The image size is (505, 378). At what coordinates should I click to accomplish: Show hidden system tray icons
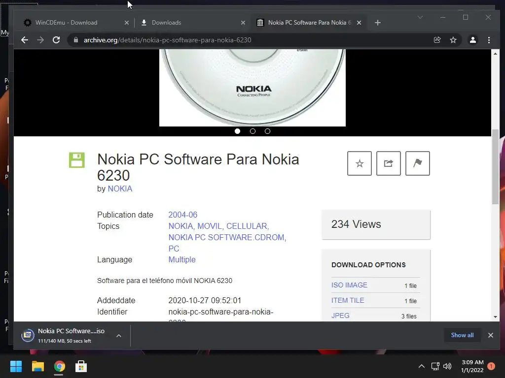click(421, 366)
